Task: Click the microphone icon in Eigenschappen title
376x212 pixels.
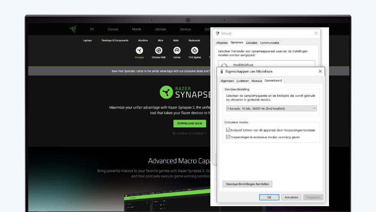Action: point(221,71)
